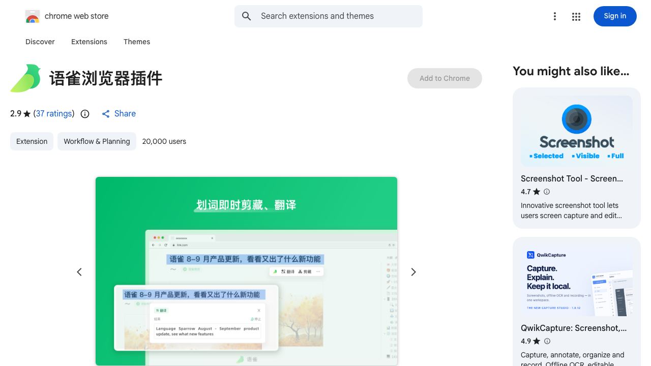Click the 'chrome web store' title text
Screen dimensions: 651x366
click(77, 16)
